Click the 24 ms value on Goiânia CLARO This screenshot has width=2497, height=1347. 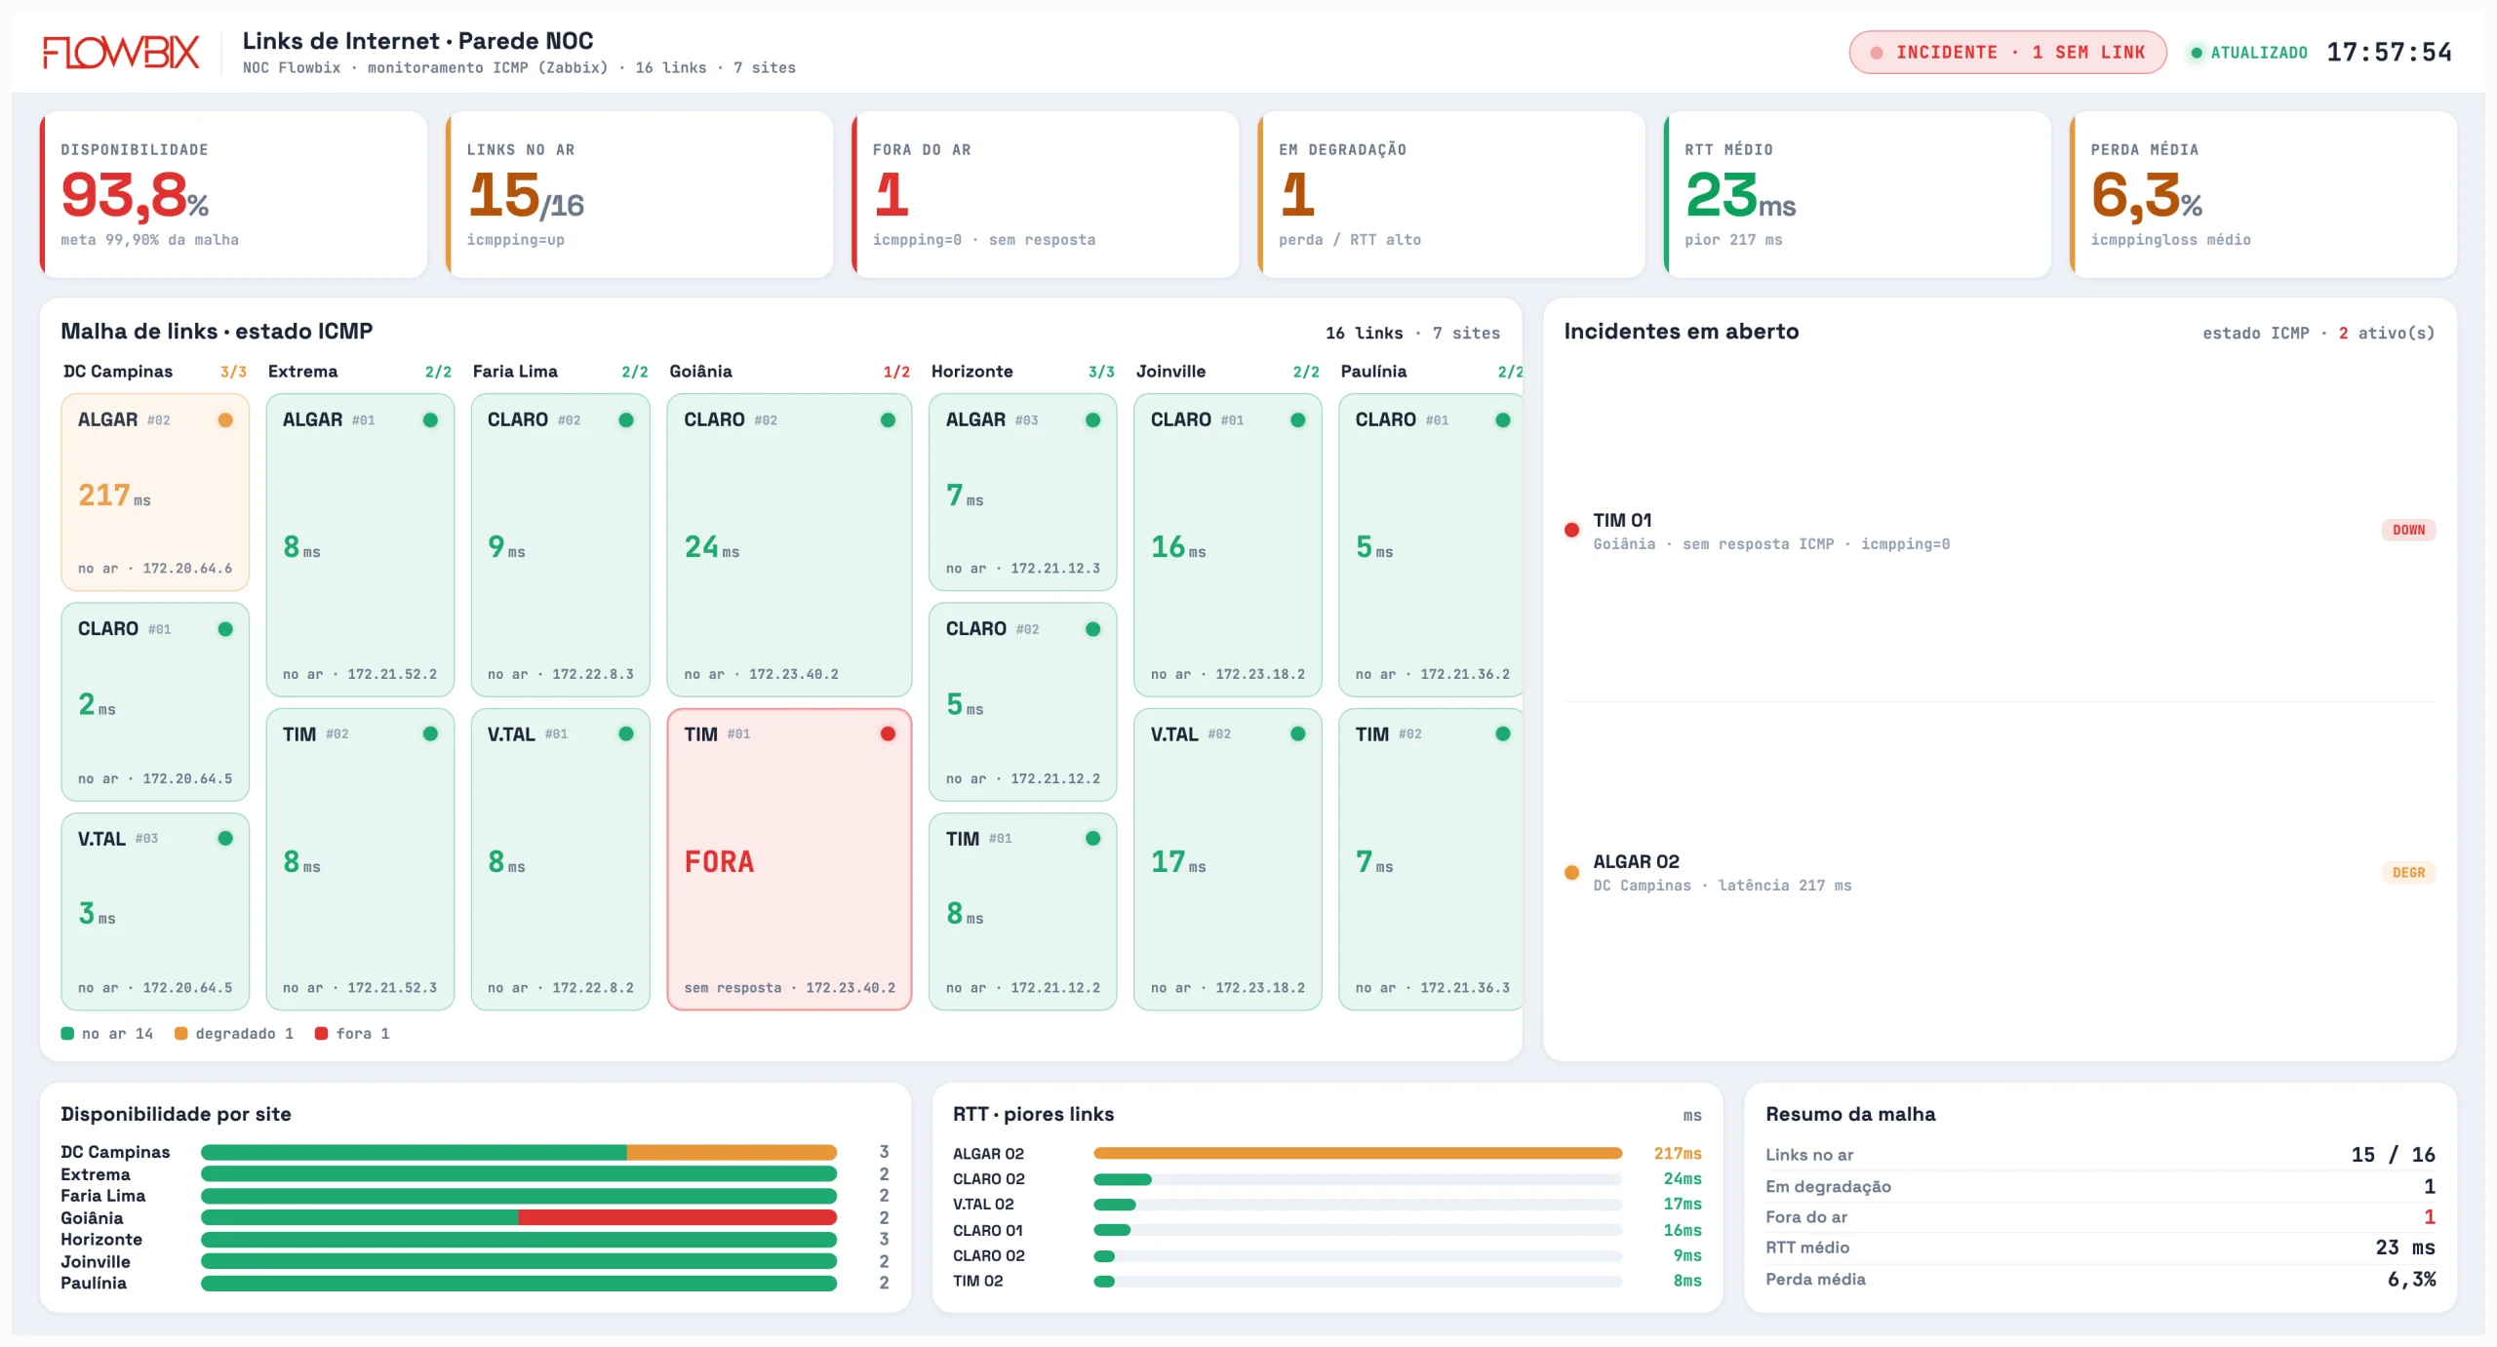click(711, 547)
